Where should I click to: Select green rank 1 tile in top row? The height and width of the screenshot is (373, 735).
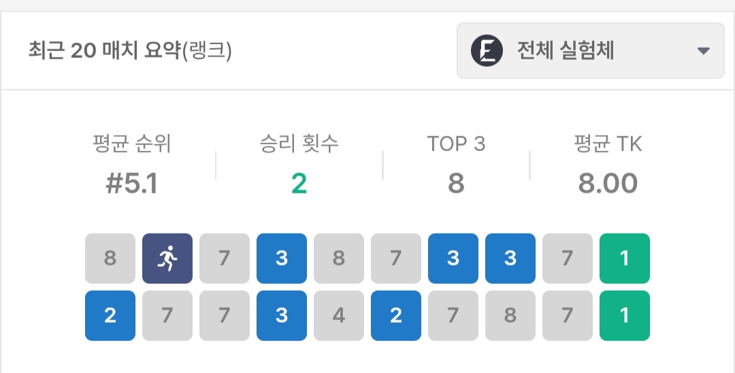point(625,259)
